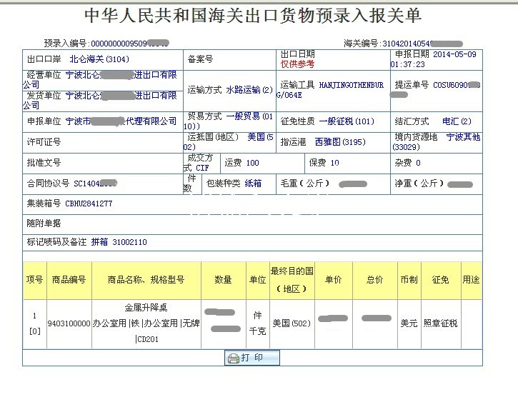Click declaration date 2014-05-09
This screenshot has height=417, width=518.
(454, 54)
